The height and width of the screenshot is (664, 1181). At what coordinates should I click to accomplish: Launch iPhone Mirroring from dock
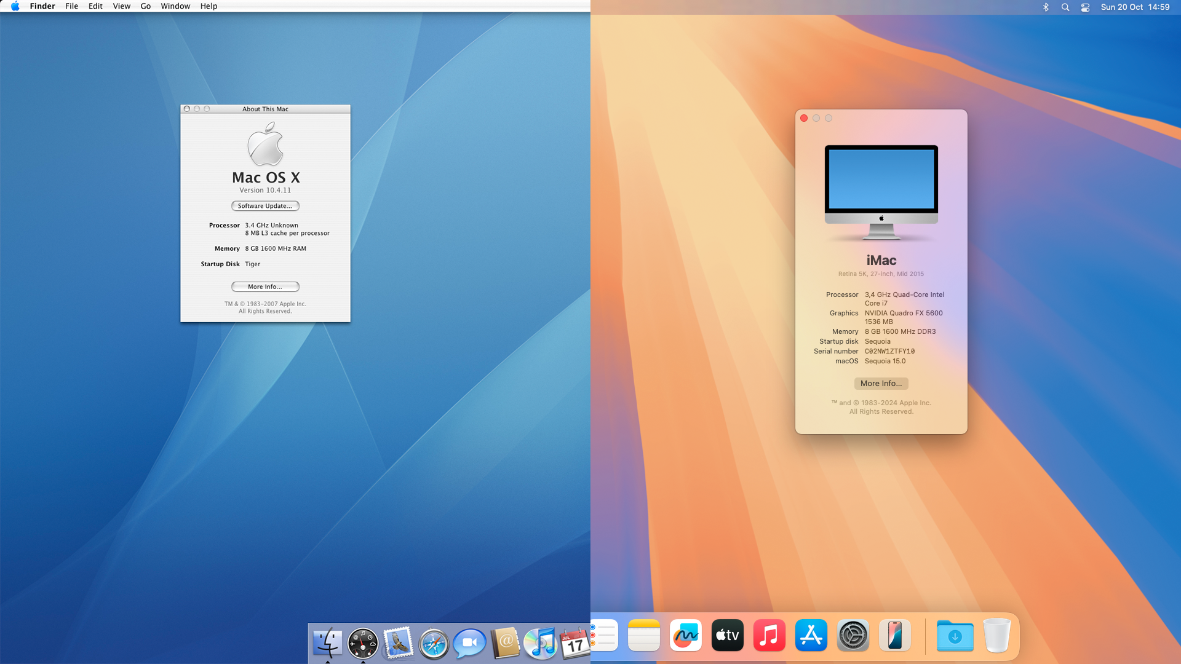click(x=895, y=635)
